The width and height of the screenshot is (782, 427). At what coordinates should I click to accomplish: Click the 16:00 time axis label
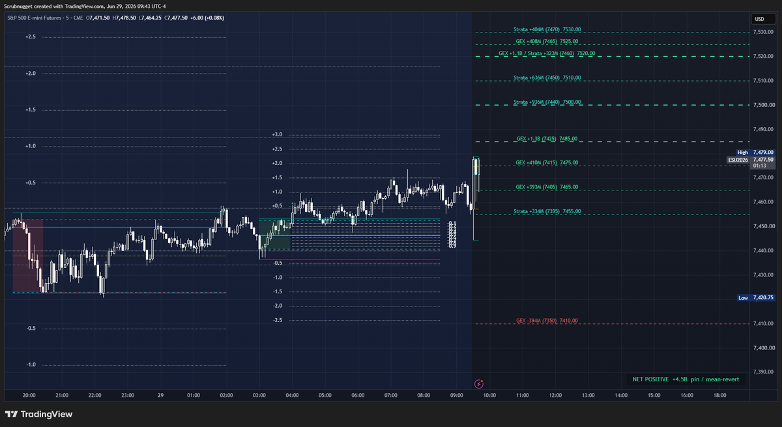tap(686, 395)
